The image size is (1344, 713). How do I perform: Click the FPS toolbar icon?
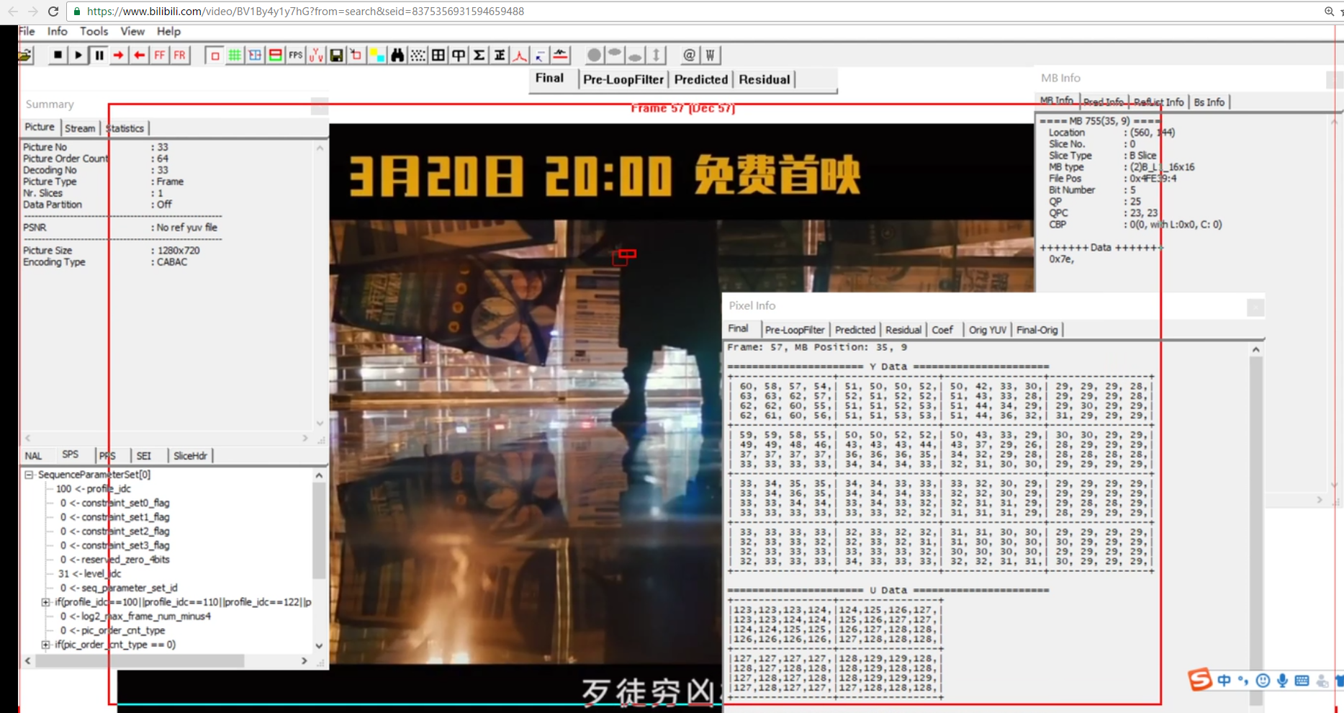[295, 55]
